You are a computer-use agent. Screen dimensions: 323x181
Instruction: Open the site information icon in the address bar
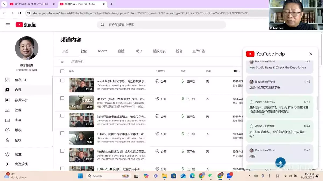click(29, 13)
